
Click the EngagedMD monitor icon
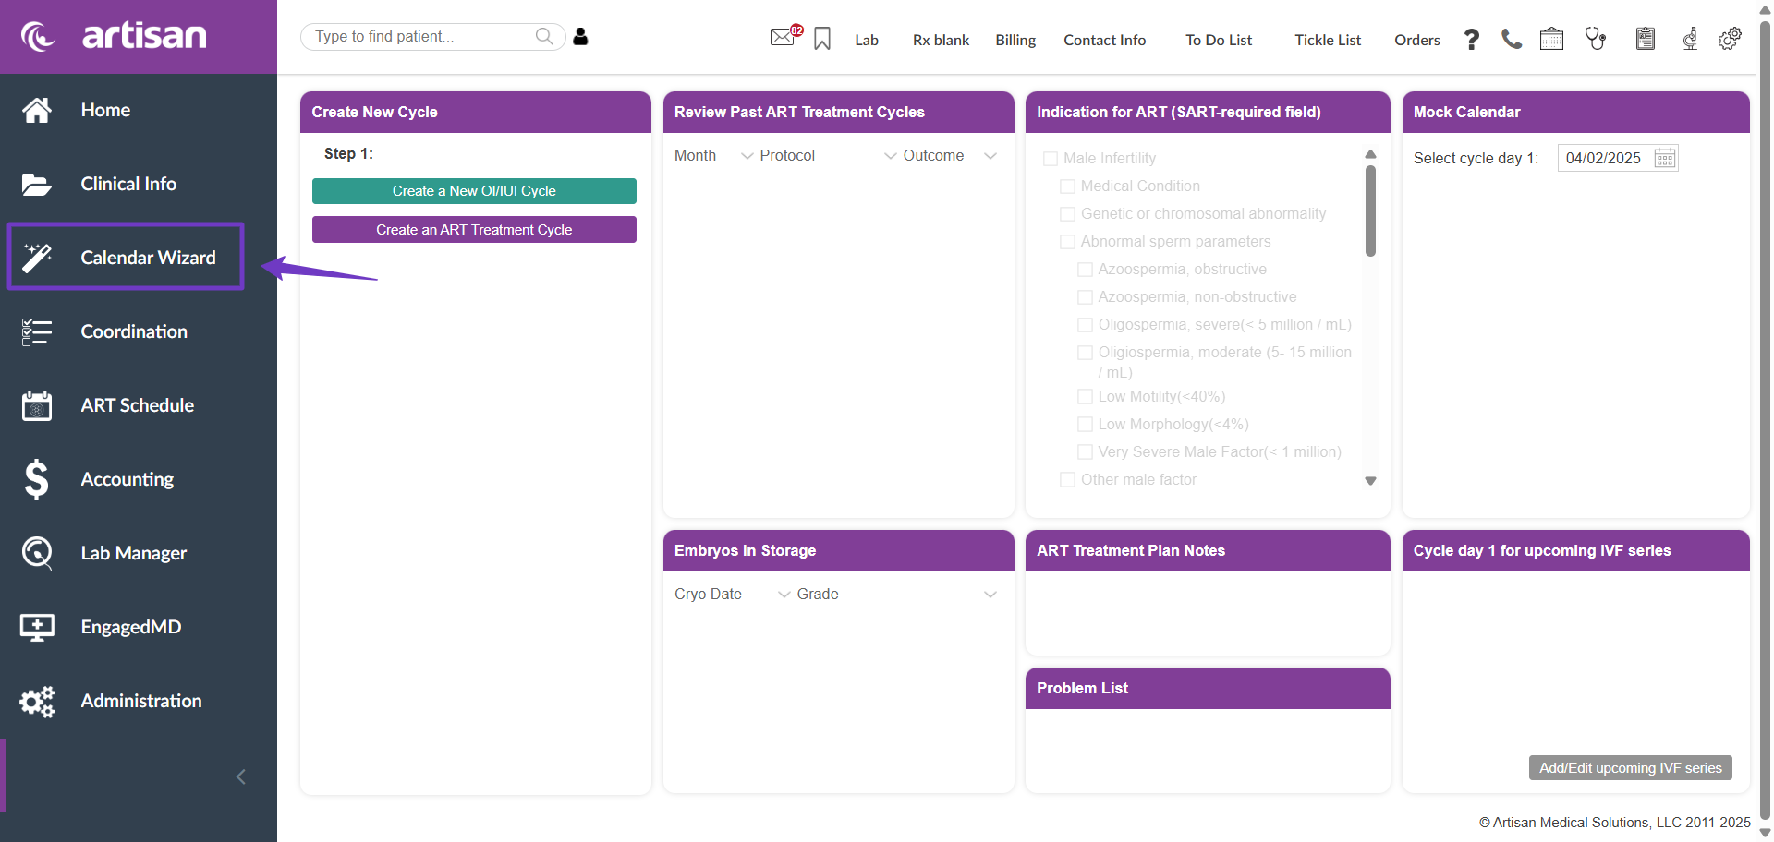(x=37, y=627)
